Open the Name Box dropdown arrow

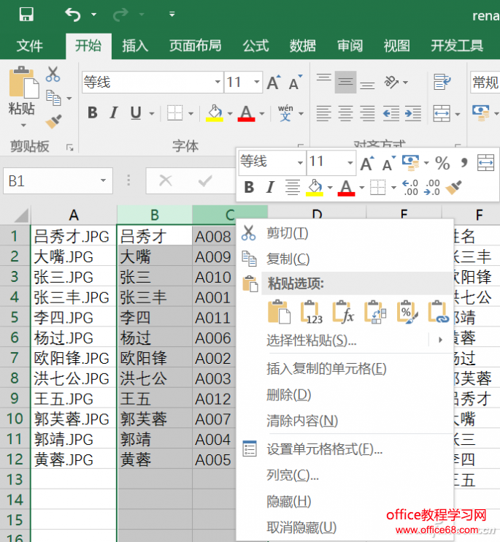click(103, 180)
